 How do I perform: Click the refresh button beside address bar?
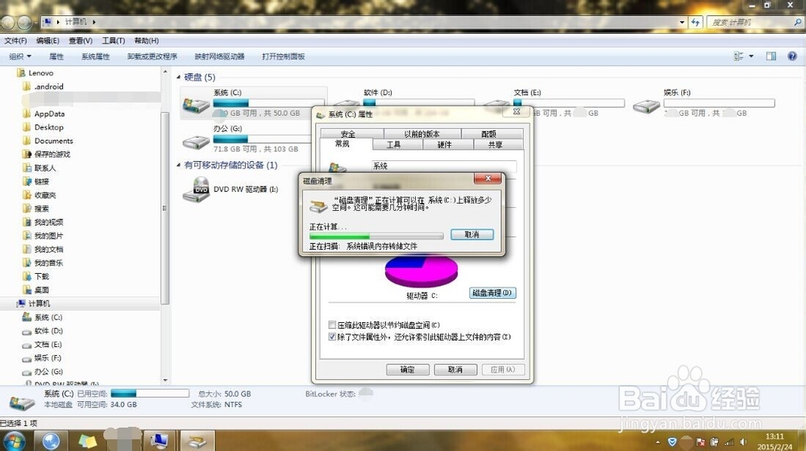pyautogui.click(x=696, y=22)
